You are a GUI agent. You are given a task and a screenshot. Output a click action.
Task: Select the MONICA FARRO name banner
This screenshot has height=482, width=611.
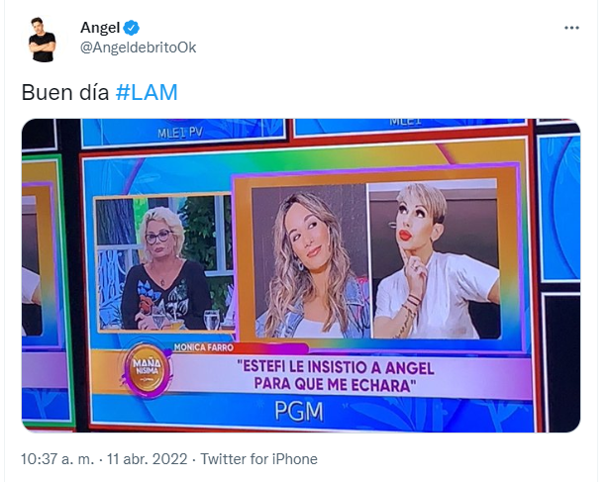(203, 347)
